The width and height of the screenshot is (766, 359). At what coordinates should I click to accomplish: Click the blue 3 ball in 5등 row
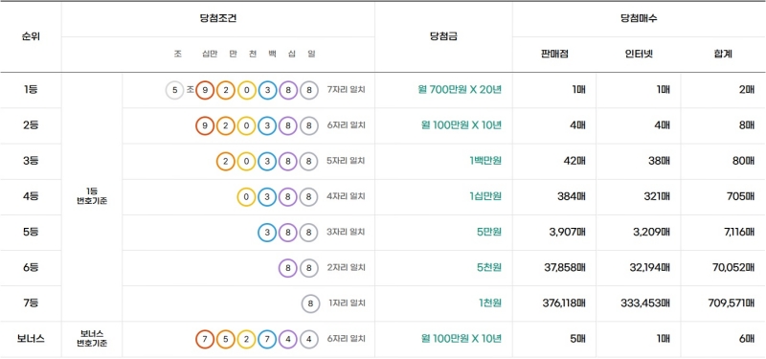pyautogui.click(x=267, y=233)
